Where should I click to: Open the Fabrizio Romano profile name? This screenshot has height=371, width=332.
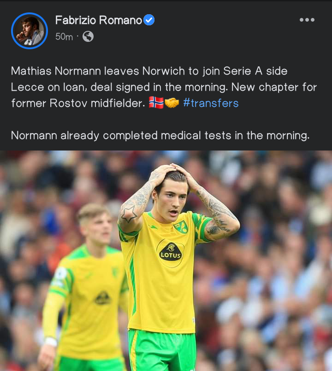click(x=99, y=20)
